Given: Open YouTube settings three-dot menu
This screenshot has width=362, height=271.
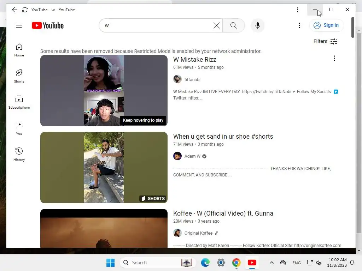Looking at the screenshot, I should tap(299, 25).
